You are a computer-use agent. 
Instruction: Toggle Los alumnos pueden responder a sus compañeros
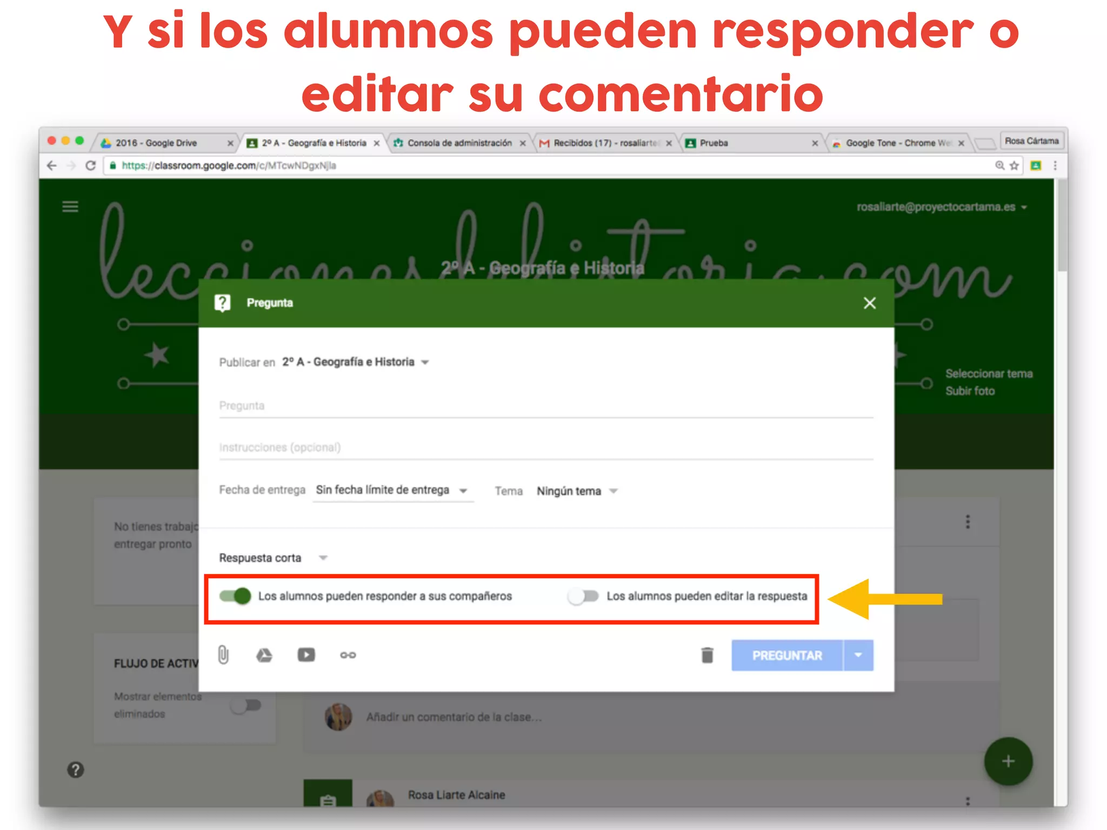235,596
